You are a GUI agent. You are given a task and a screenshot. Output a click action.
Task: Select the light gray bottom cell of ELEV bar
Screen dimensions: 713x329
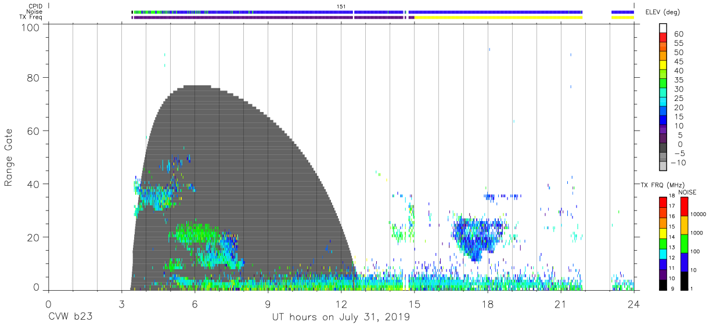click(663, 166)
